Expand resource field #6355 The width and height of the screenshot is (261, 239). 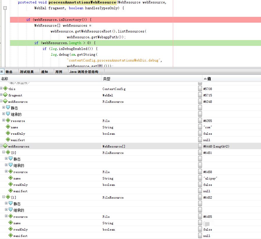[3, 120]
